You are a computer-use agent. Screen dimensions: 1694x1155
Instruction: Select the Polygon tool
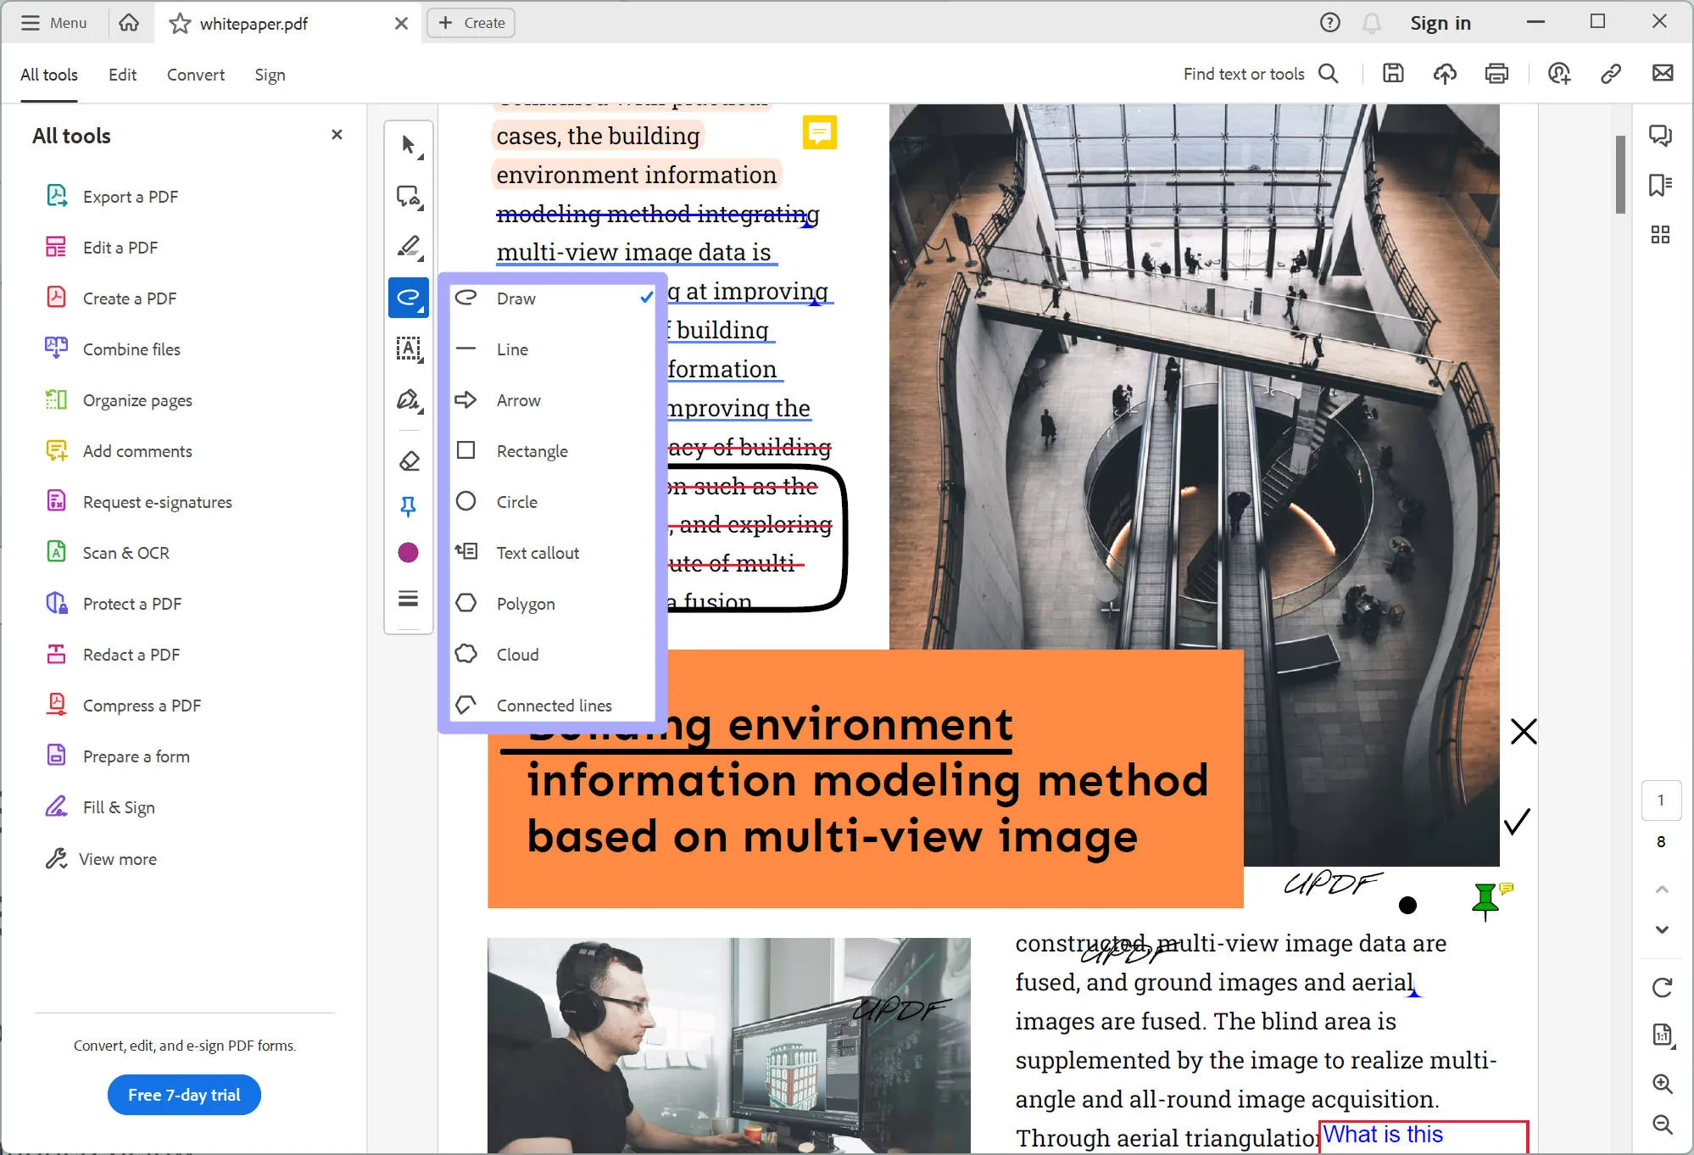[x=525, y=603]
